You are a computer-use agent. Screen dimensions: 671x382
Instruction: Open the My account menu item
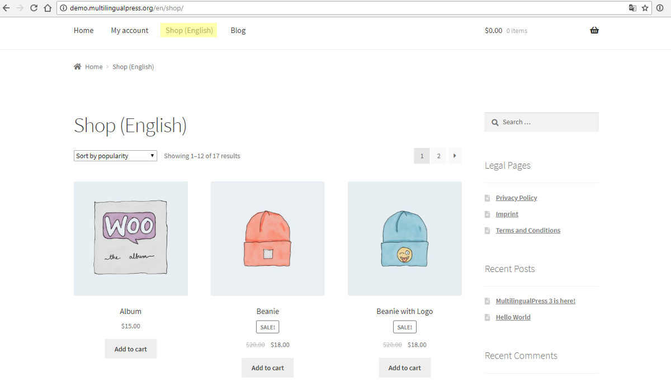click(129, 30)
